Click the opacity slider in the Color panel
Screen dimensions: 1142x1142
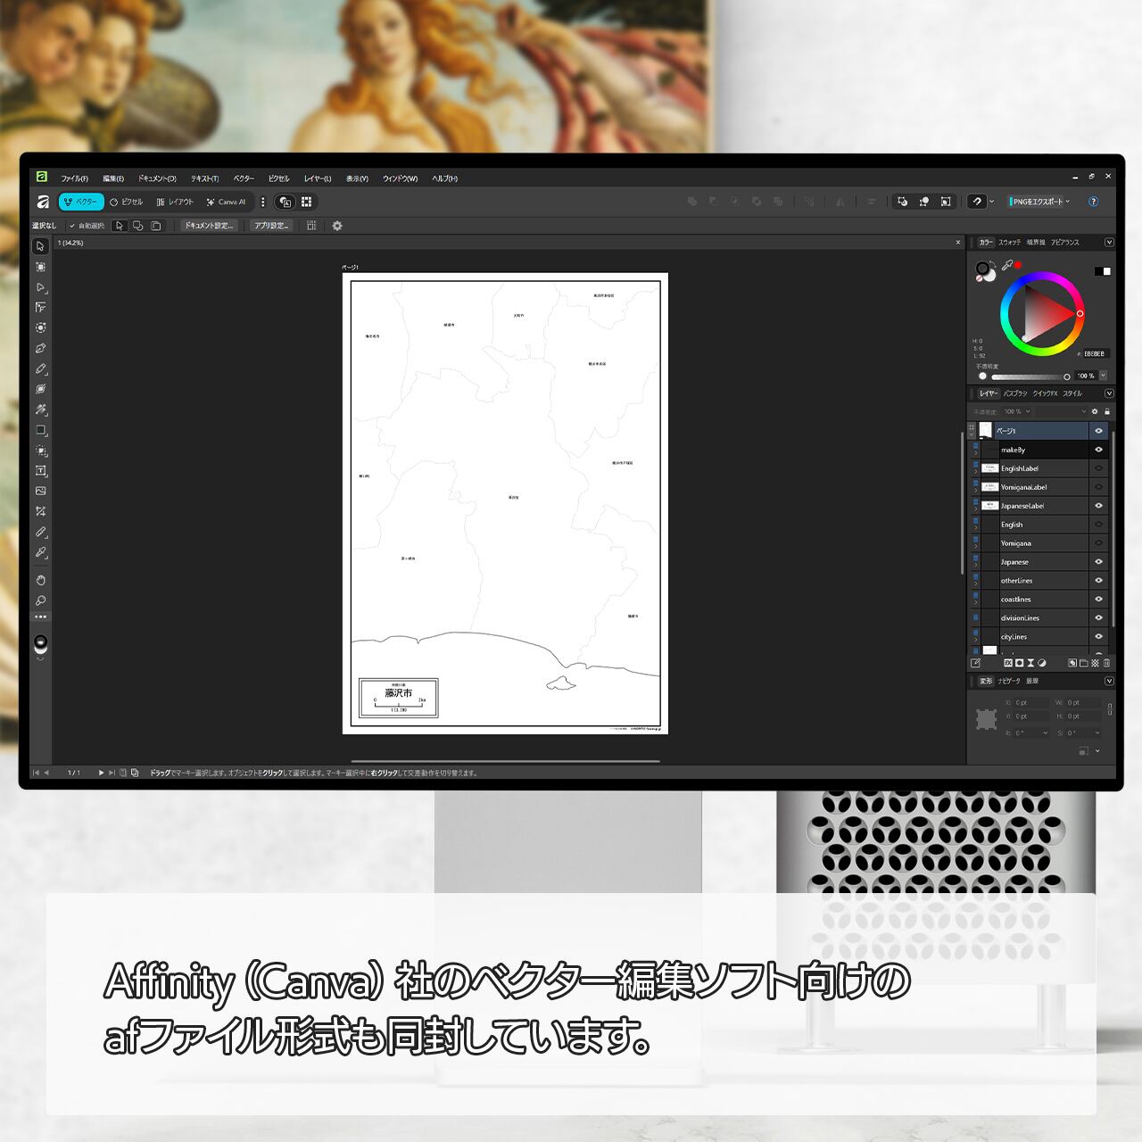[x=1024, y=377]
